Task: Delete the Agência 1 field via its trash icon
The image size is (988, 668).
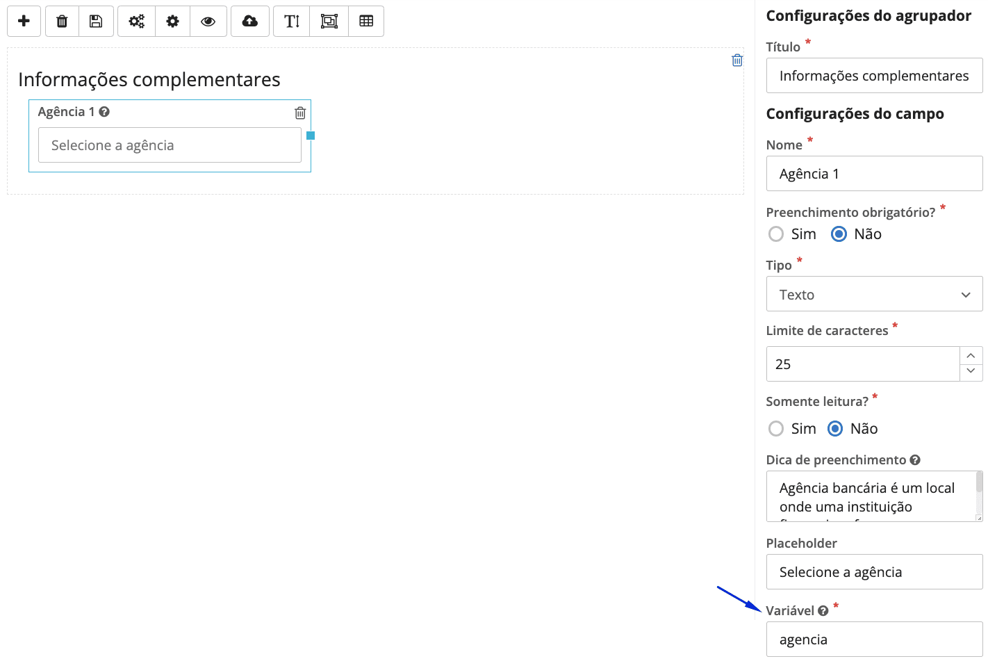Action: click(x=300, y=113)
